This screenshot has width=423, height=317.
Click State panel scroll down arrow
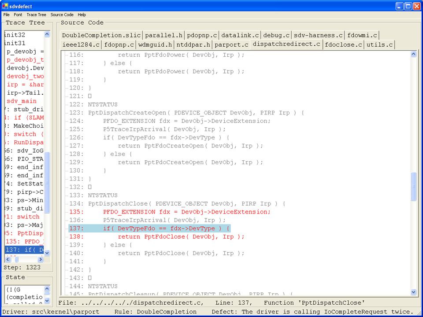tap(47, 300)
